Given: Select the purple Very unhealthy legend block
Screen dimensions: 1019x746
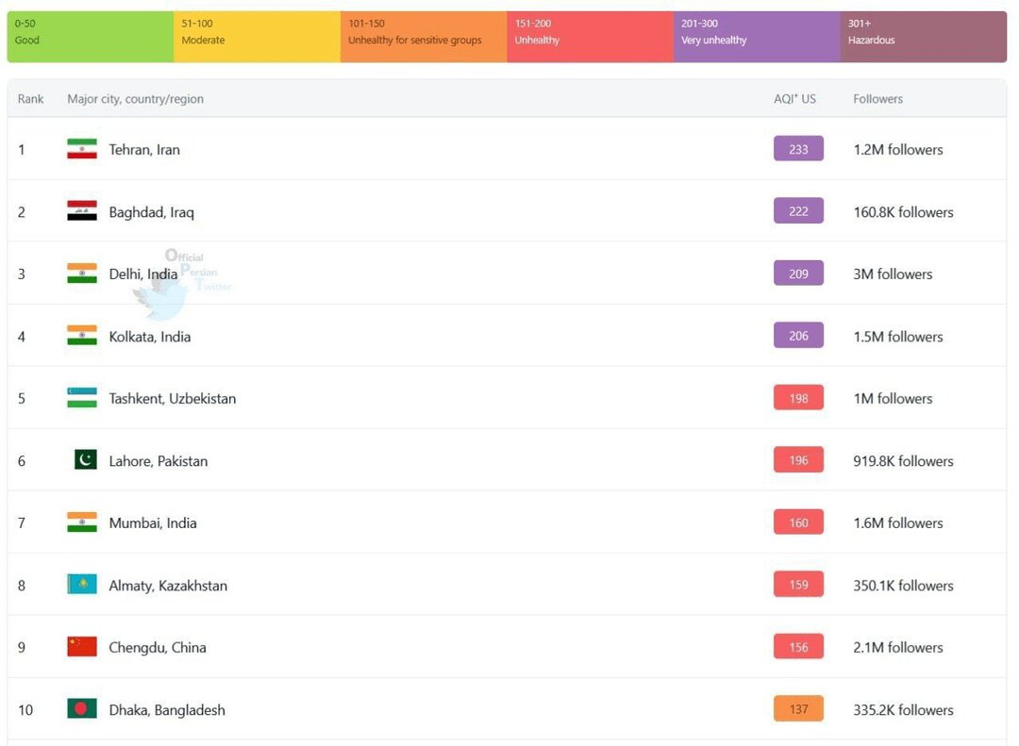Looking at the screenshot, I should point(757,37).
